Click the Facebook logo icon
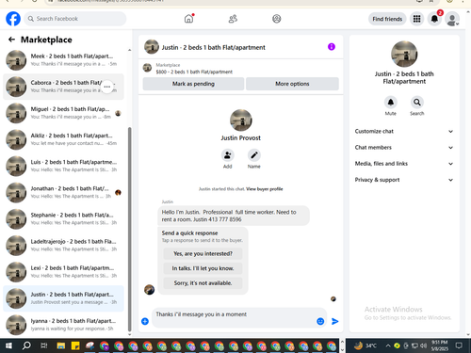This screenshot has width=471, height=353. [13, 19]
